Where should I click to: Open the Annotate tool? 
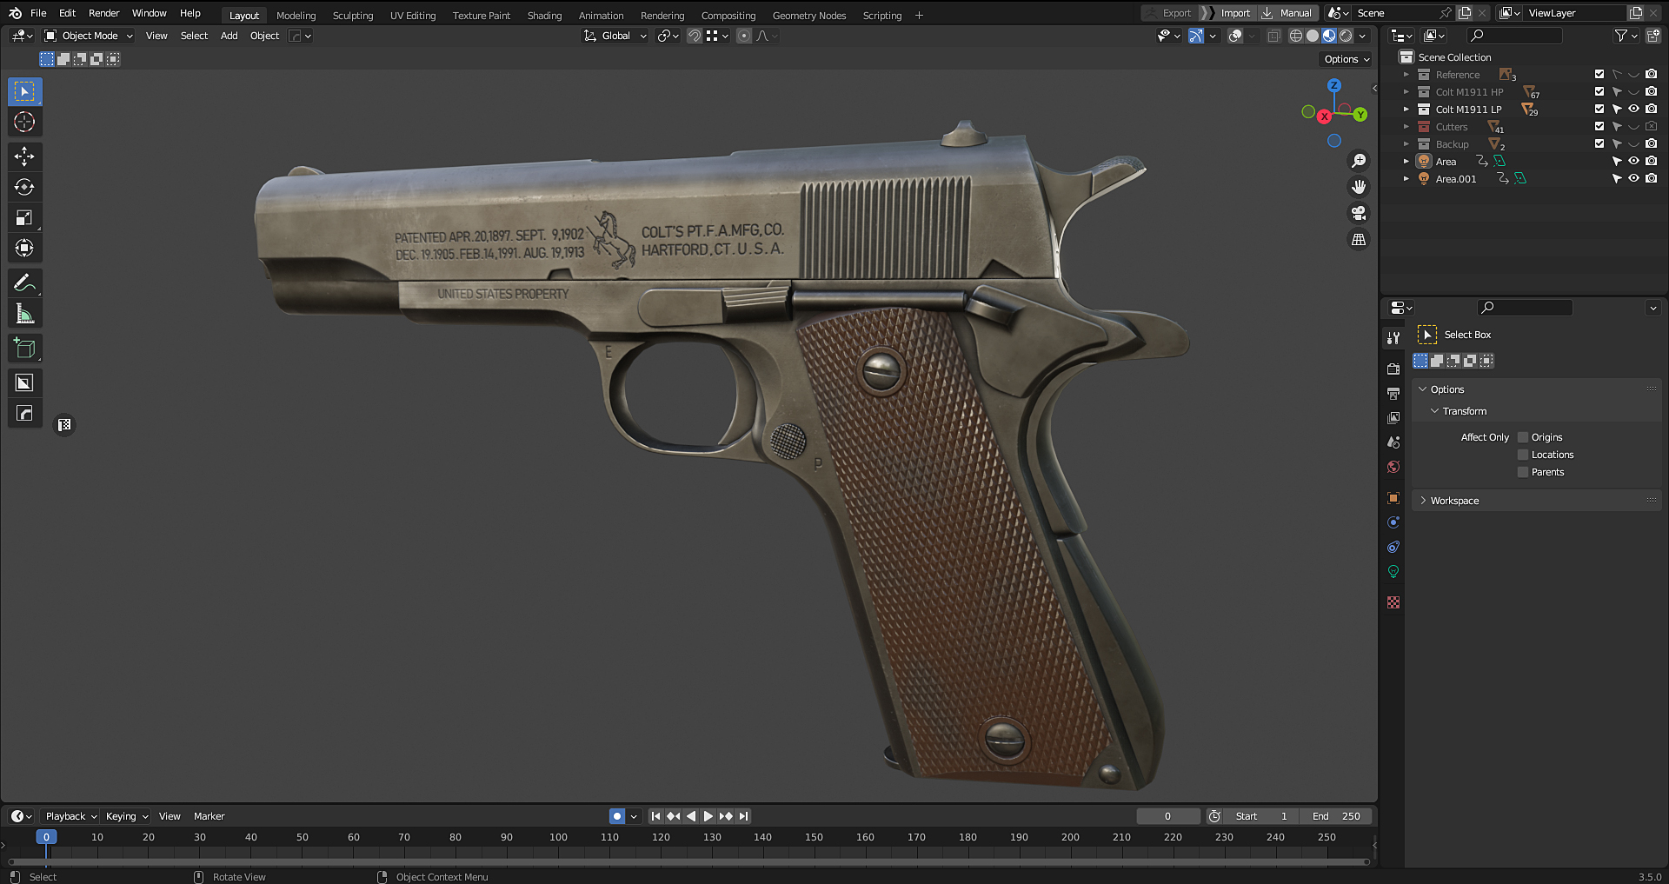pyautogui.click(x=24, y=282)
